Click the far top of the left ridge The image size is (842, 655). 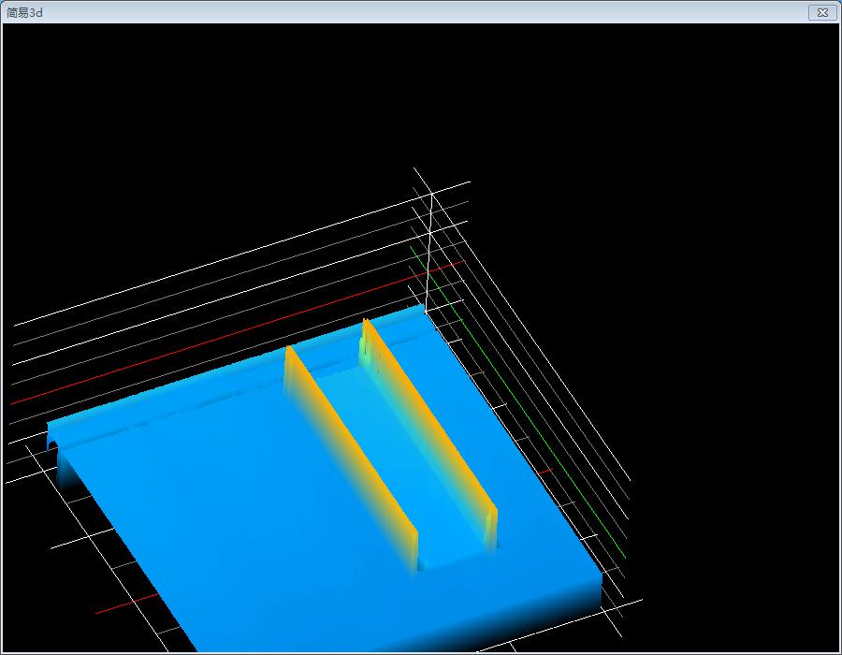click(x=289, y=351)
